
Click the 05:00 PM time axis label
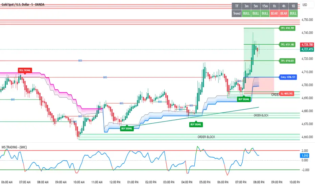pyautogui.click(x=205, y=182)
